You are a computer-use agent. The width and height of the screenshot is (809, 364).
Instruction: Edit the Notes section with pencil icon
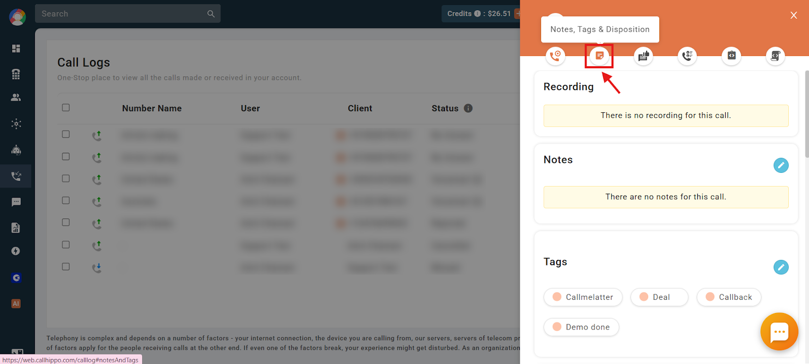(x=781, y=165)
